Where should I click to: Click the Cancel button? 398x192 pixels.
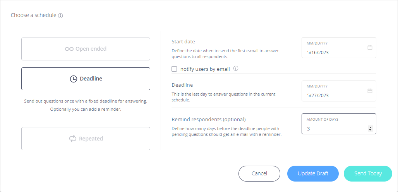259,174
